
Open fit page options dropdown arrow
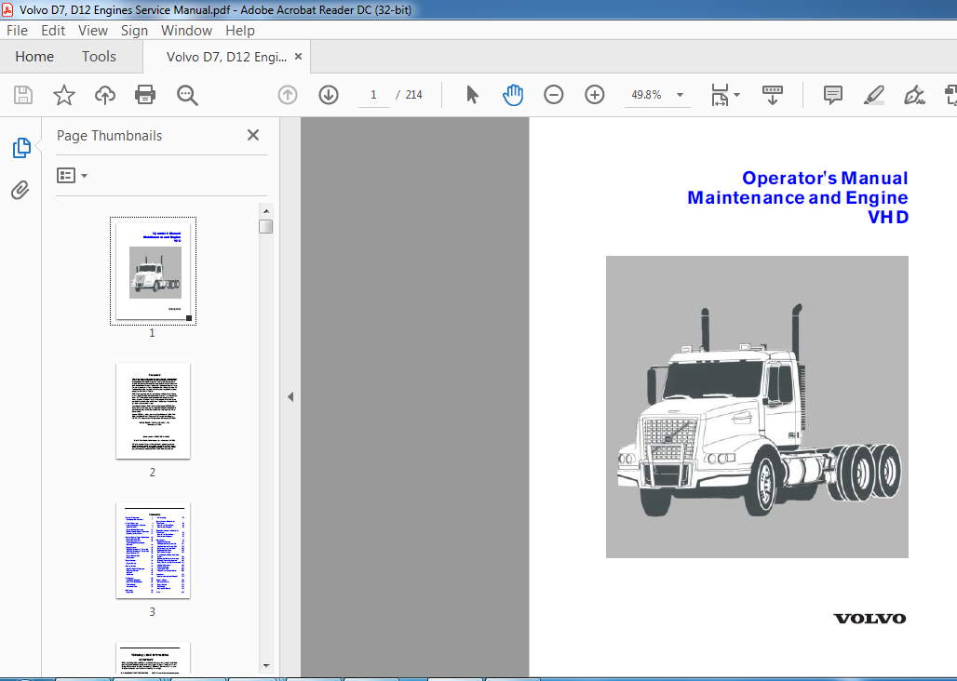point(736,95)
